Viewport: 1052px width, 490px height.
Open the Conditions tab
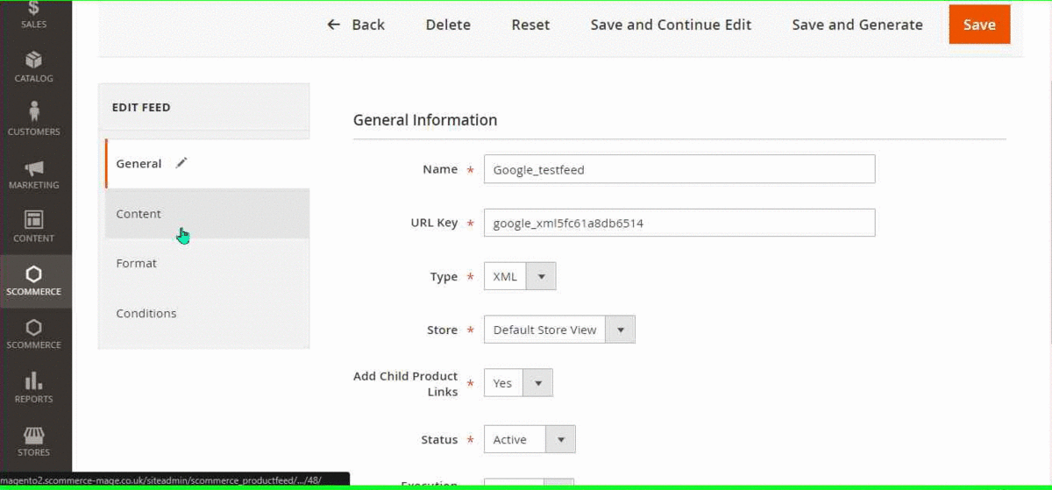(146, 313)
